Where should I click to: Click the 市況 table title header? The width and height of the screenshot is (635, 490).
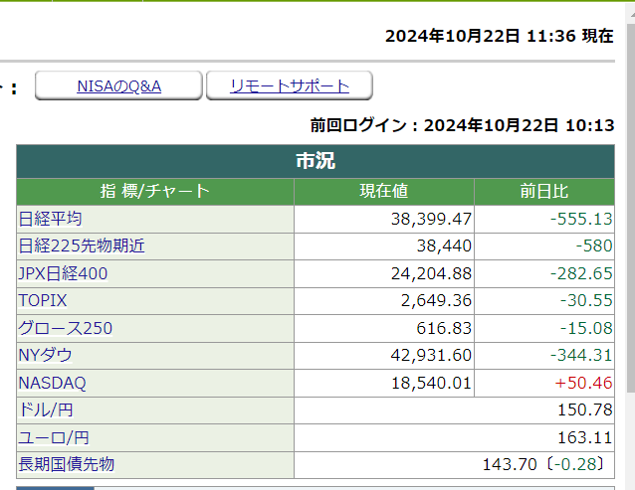click(x=316, y=162)
